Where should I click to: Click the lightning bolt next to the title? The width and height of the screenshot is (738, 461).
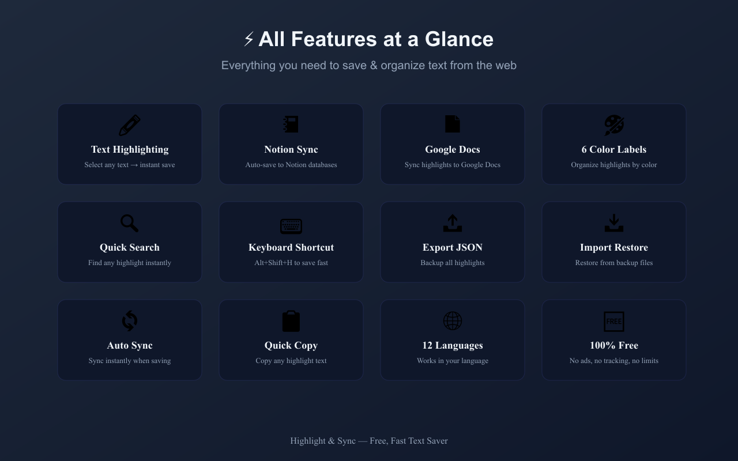point(248,39)
